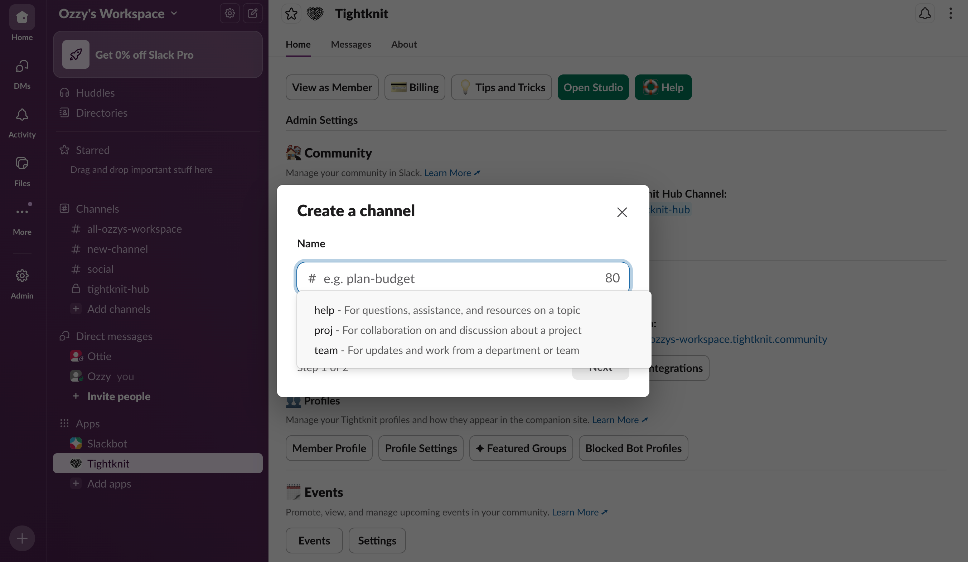Switch to the Home tab

coord(298,44)
